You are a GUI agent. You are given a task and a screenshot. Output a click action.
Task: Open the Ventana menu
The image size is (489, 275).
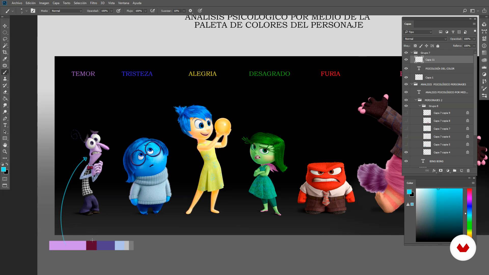tap(124, 3)
